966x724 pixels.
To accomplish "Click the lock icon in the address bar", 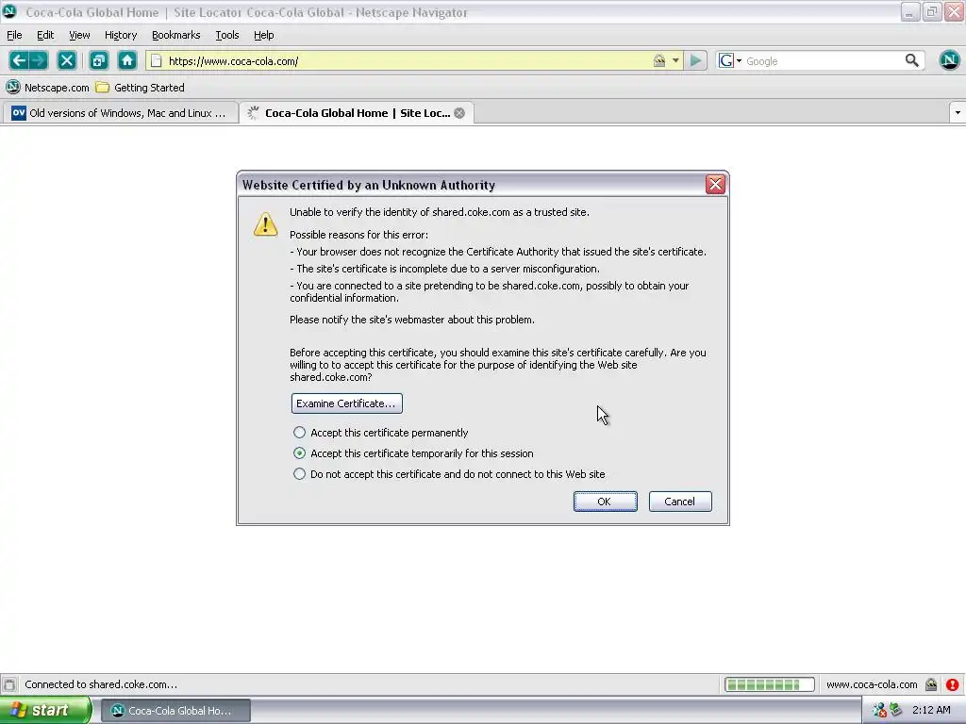I will pos(658,60).
